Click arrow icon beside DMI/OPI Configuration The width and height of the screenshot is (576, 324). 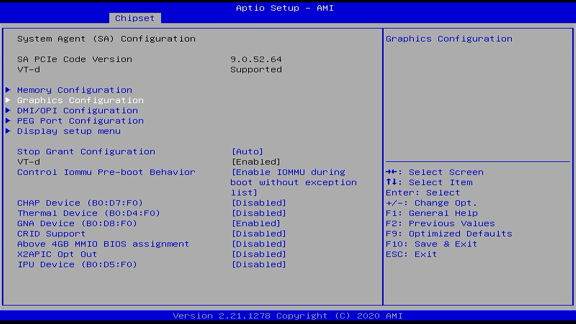(8, 110)
